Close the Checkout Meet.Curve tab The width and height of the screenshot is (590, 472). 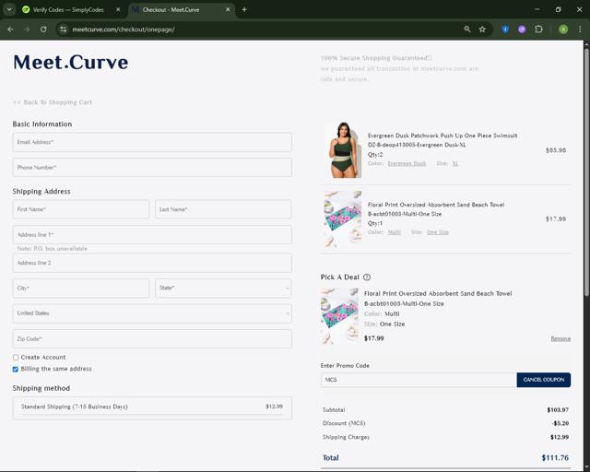(228, 10)
